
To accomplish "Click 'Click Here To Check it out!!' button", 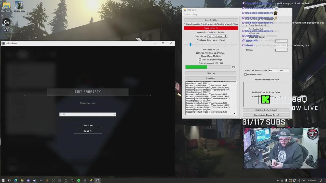I will coord(266,110).
